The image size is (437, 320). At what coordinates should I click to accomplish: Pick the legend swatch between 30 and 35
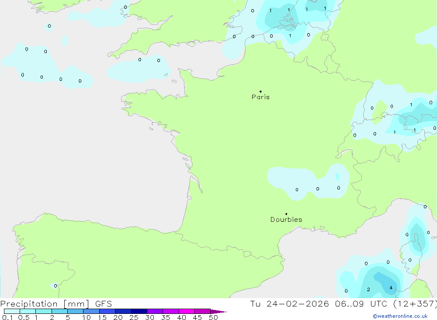(x=155, y=311)
